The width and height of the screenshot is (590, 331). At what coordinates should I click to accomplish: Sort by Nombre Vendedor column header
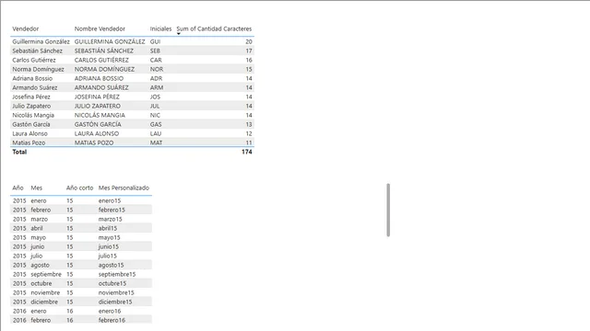[x=100, y=29]
